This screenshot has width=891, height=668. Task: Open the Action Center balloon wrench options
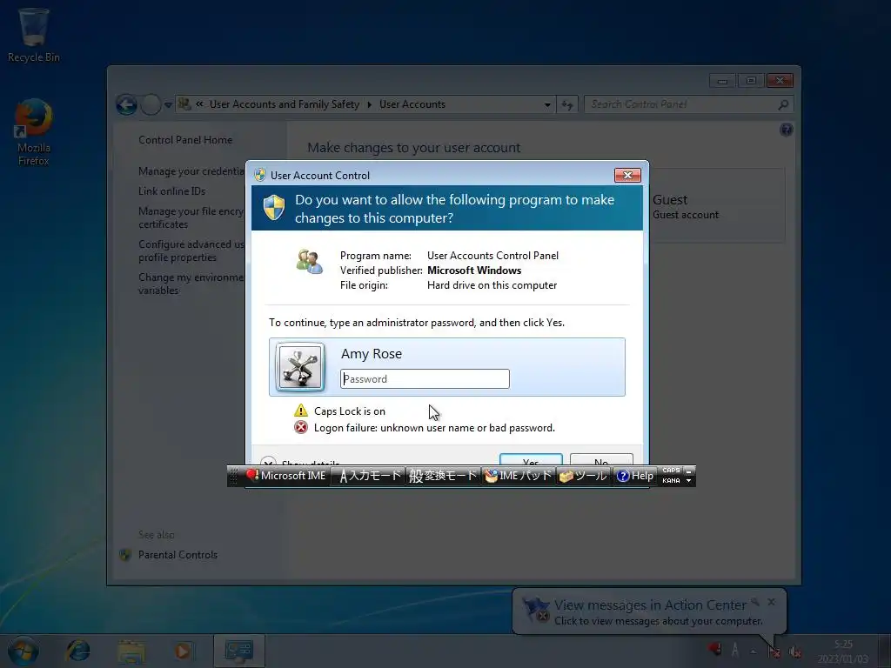point(754,602)
